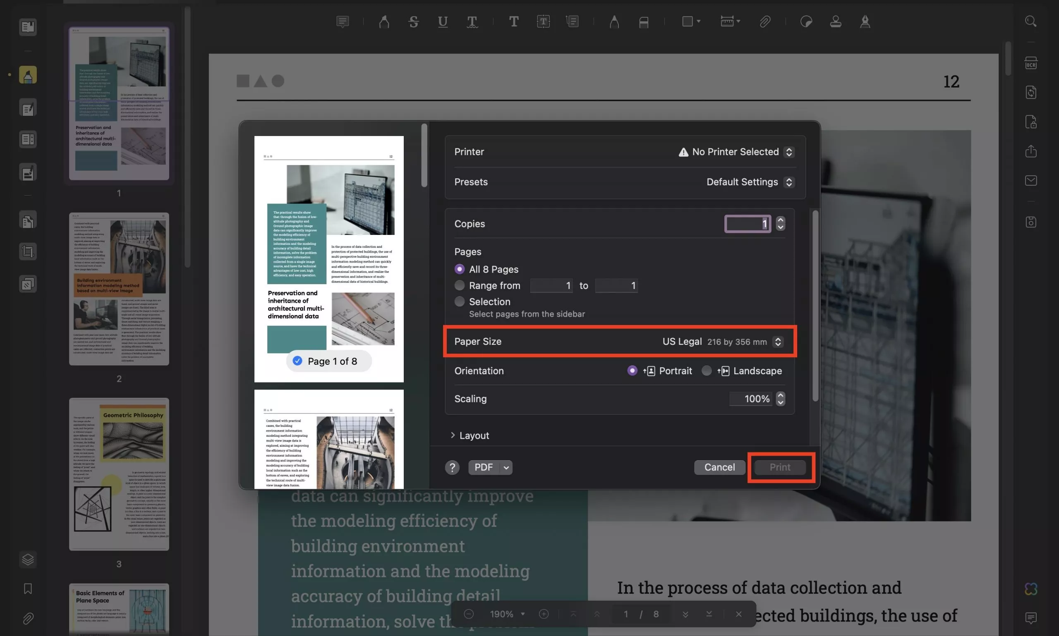
Task: Open the Paper Size US Legal dropdown
Action: point(778,342)
